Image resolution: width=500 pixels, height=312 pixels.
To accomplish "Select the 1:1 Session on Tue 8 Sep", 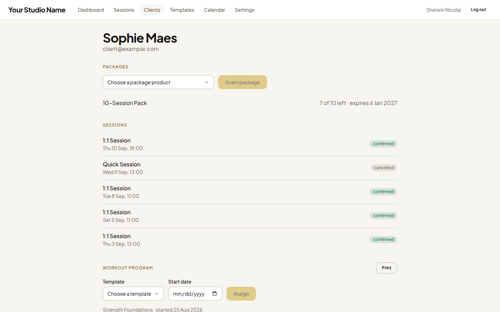I will click(250, 192).
